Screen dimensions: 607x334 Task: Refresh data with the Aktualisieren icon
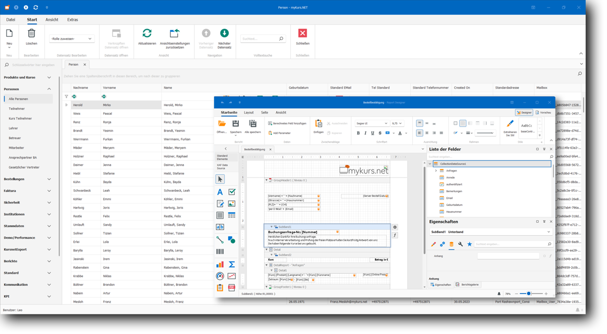point(147,33)
